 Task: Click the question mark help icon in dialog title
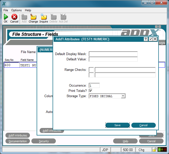point(146,39)
